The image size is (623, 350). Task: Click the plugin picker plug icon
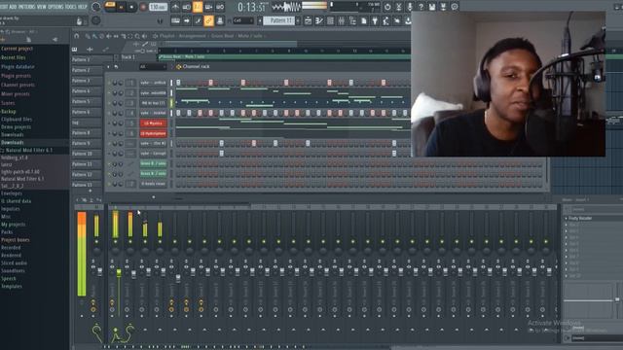click(x=375, y=20)
